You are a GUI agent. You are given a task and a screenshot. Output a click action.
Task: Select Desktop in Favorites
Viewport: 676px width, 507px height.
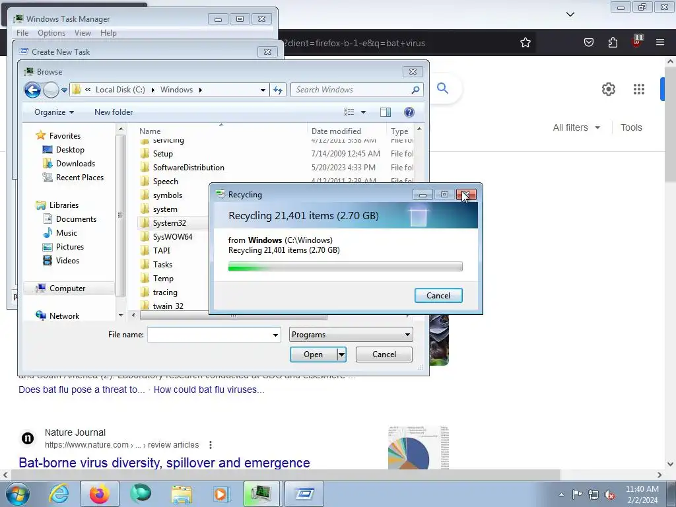(70, 150)
